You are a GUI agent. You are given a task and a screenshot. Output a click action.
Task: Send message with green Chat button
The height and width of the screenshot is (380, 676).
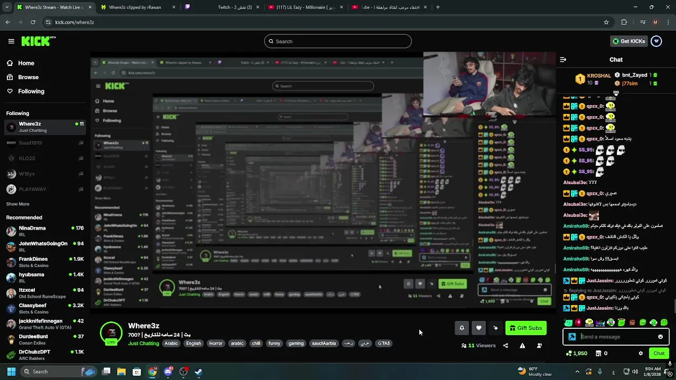659,354
